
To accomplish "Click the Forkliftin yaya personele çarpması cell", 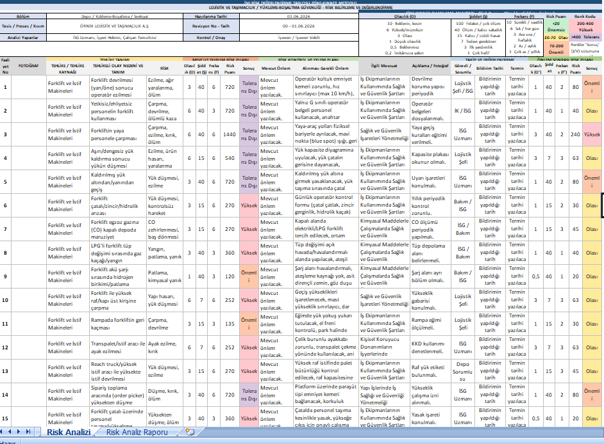I will (x=118, y=134).
